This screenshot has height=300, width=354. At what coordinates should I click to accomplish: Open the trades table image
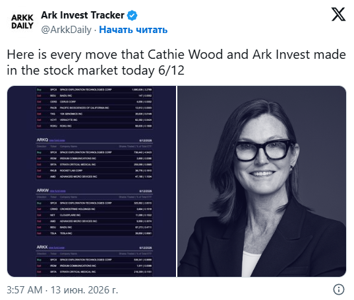[92, 181]
